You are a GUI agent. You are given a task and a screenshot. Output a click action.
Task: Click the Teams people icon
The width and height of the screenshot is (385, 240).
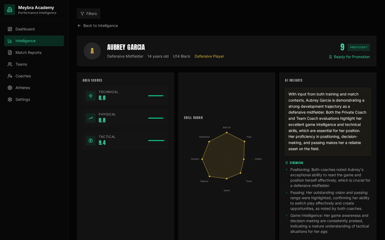tap(10, 64)
